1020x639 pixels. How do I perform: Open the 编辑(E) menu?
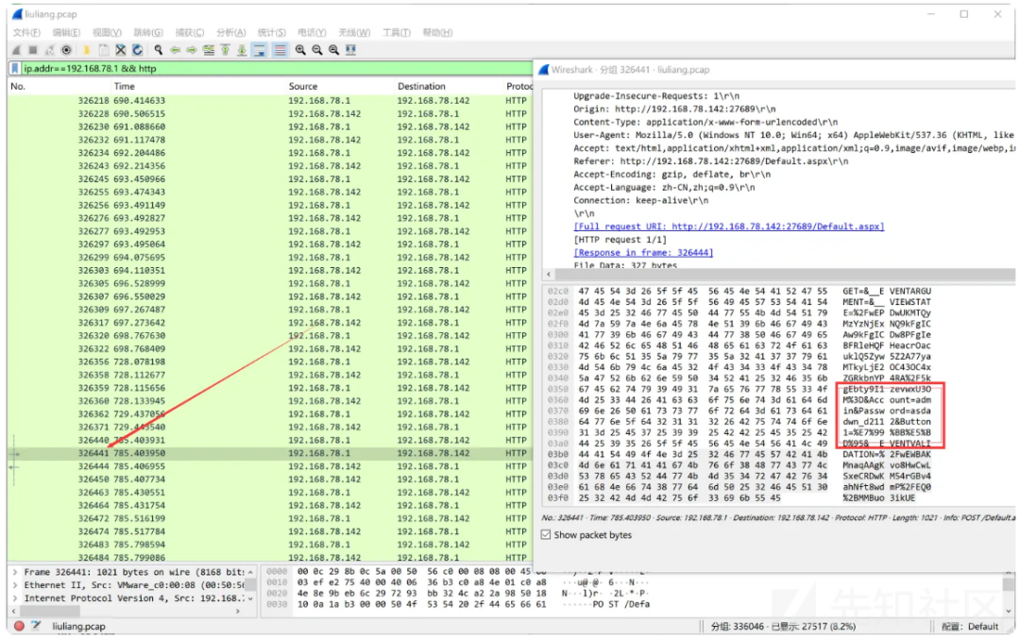pyautogui.click(x=66, y=32)
